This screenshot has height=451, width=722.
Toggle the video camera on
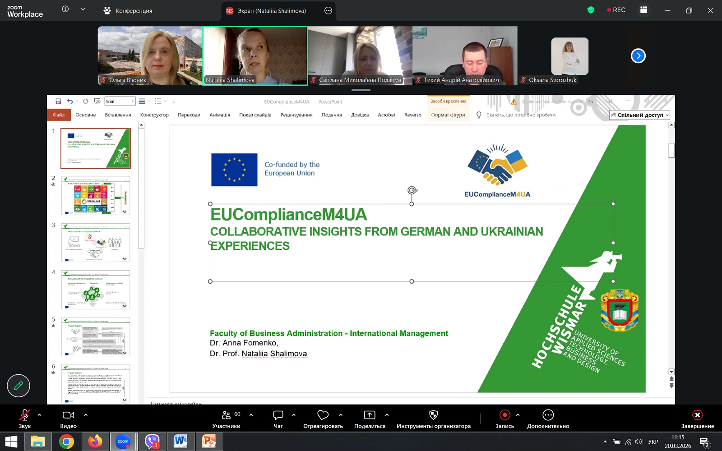68,415
